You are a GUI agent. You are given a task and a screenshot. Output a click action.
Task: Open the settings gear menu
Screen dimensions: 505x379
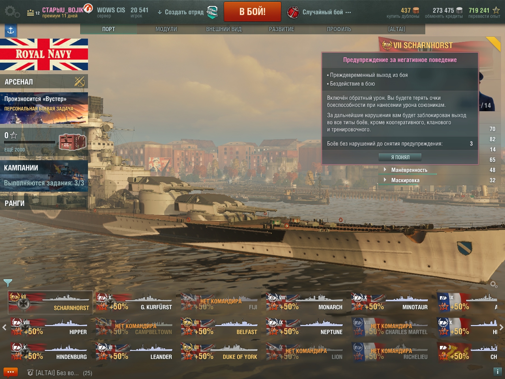(12, 12)
